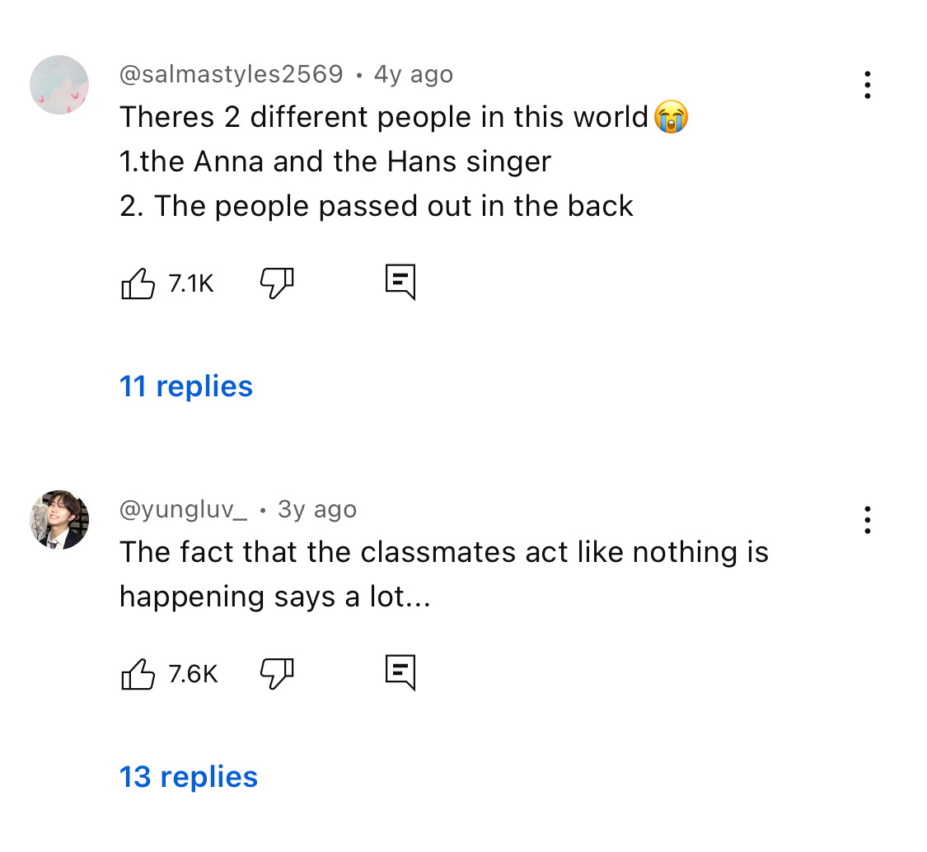The width and height of the screenshot is (927, 852).
Task: Click the 7.6K like count
Action: (193, 675)
